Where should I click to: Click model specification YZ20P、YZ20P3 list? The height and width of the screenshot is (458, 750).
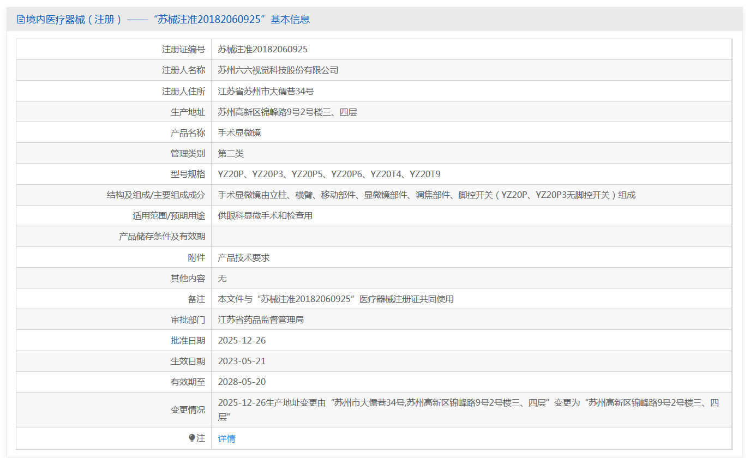[x=329, y=173]
